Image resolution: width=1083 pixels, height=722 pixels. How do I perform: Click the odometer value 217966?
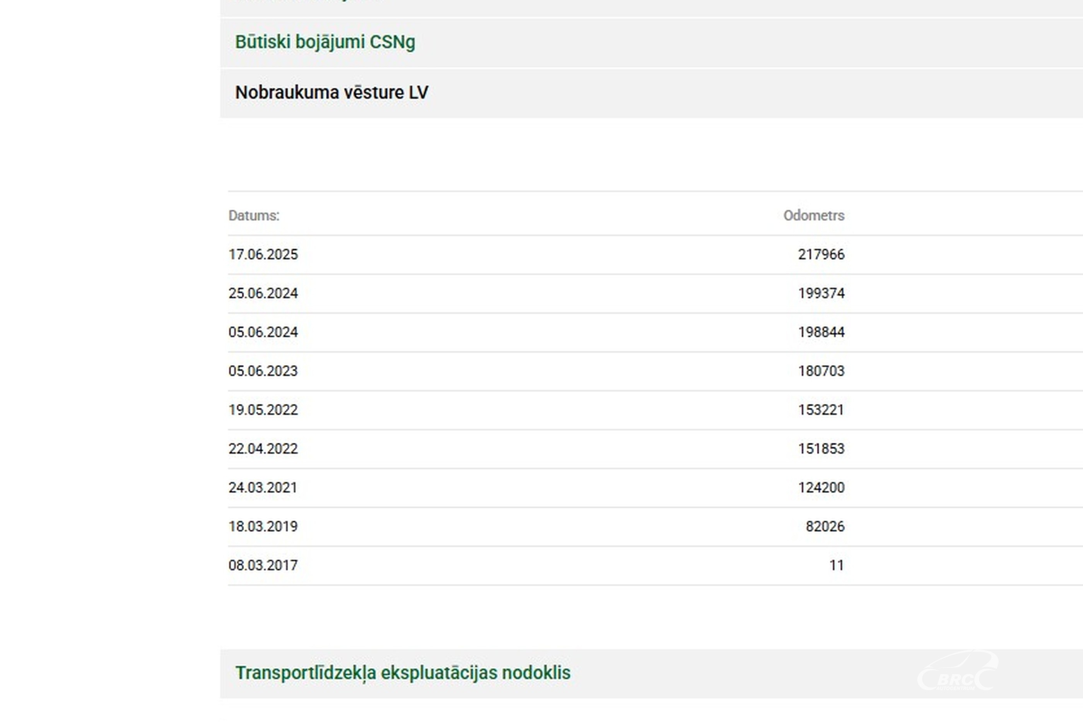pyautogui.click(x=821, y=254)
